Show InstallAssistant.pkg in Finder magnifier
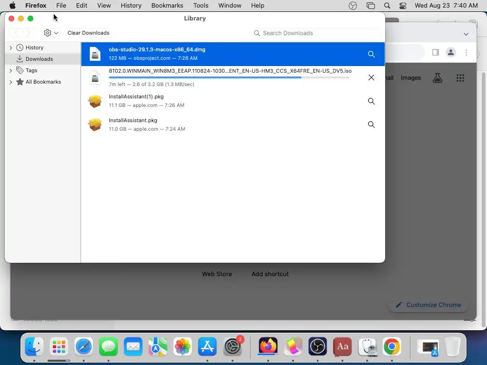Screen dimensions: 487x365 [x=371, y=125]
